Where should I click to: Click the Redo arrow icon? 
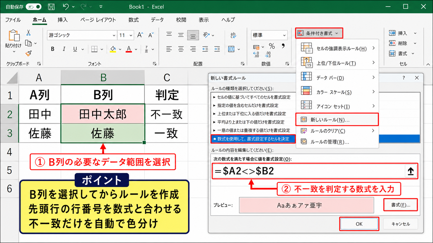pyautogui.click(x=83, y=7)
